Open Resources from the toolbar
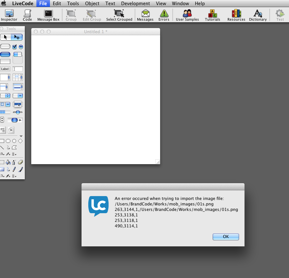Screen dimensions: 289x278 coord(236,15)
